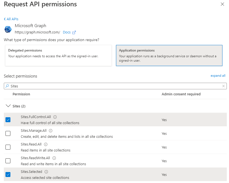The image size is (229, 183).
Task: Click the expand all link
Action: click(x=218, y=76)
